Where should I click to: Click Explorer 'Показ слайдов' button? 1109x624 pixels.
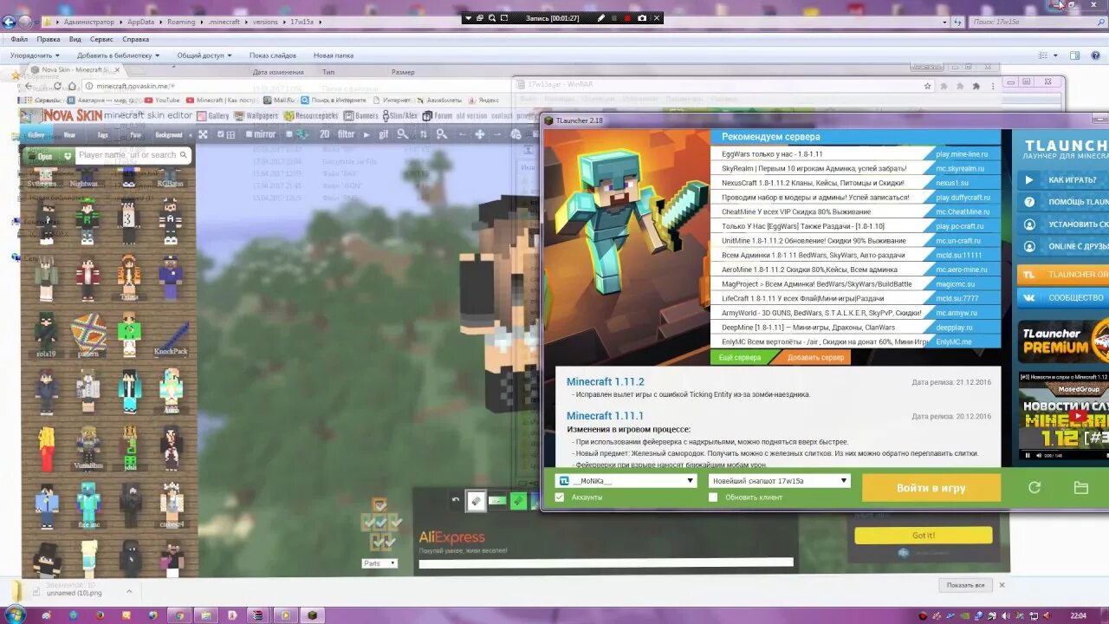[x=273, y=55]
